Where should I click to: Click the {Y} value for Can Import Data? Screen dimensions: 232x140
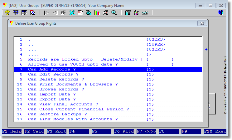150,94
